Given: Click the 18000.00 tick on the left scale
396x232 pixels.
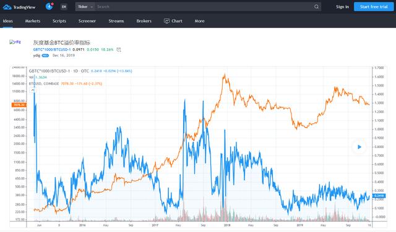Looking at the screenshot, I should point(18,76).
